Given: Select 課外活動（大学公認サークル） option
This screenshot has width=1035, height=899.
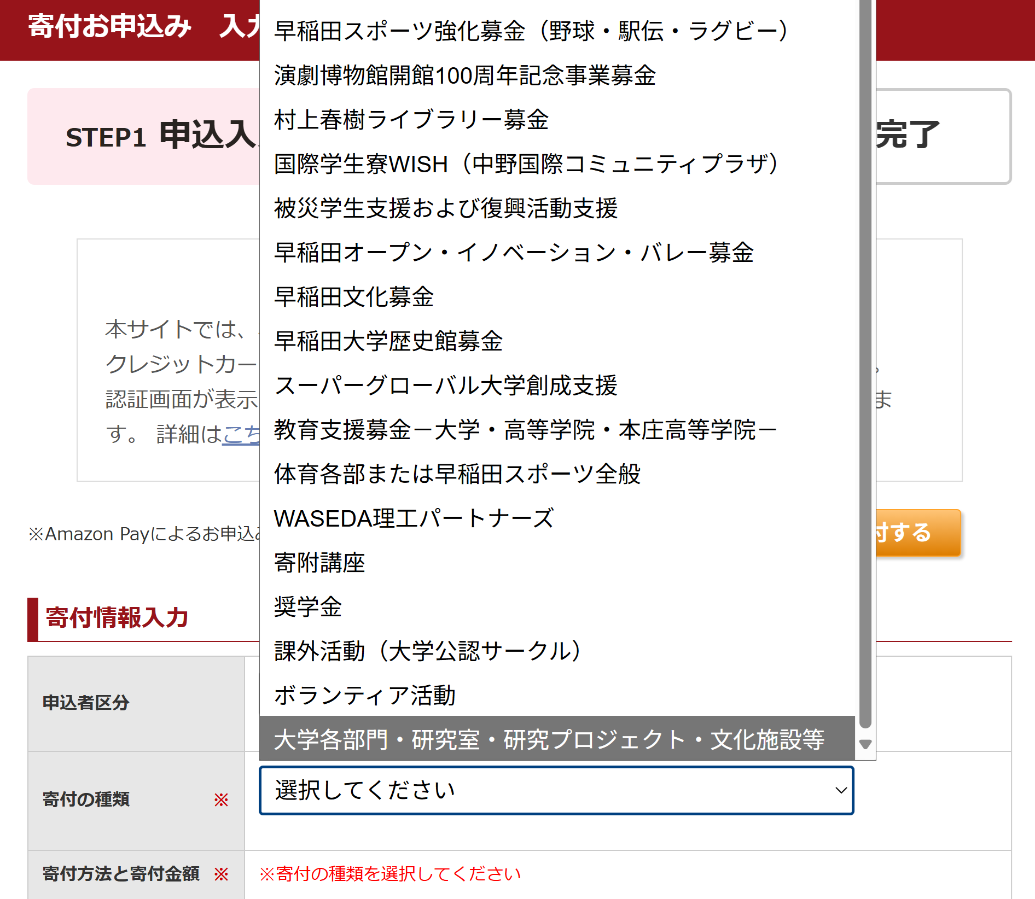Looking at the screenshot, I should 557,651.
